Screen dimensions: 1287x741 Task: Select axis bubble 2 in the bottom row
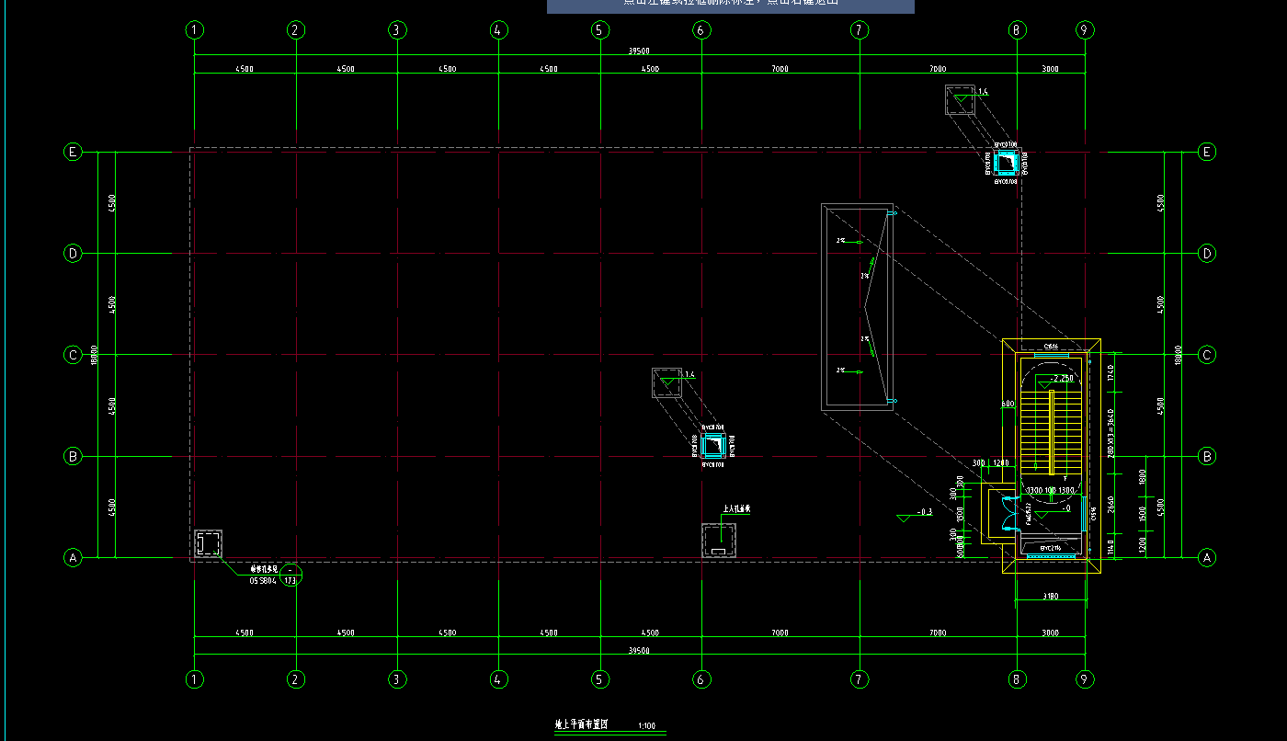(295, 679)
